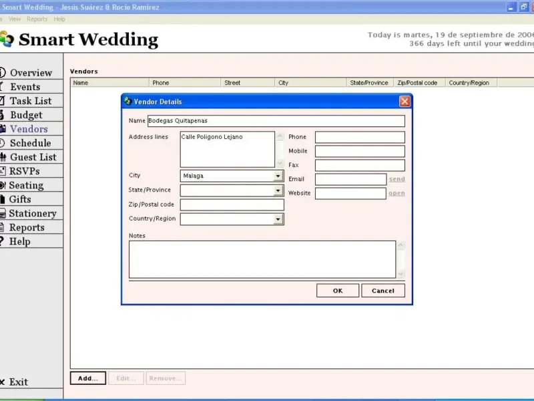This screenshot has height=401, width=534.
Task: Switch to the Stationery section
Action: click(33, 213)
